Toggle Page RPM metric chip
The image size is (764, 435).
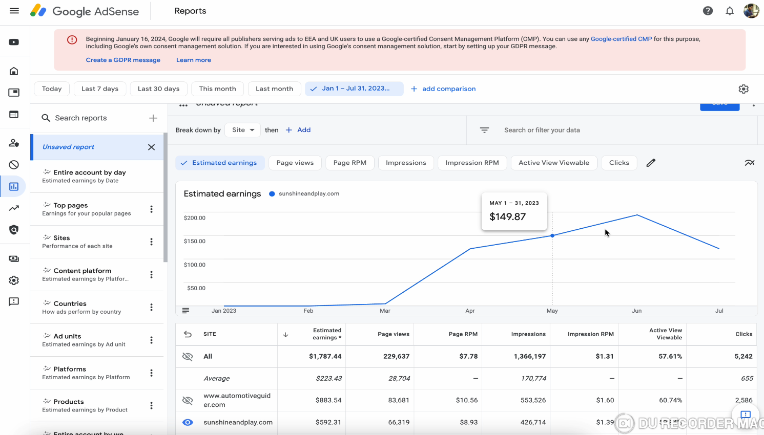tap(350, 163)
